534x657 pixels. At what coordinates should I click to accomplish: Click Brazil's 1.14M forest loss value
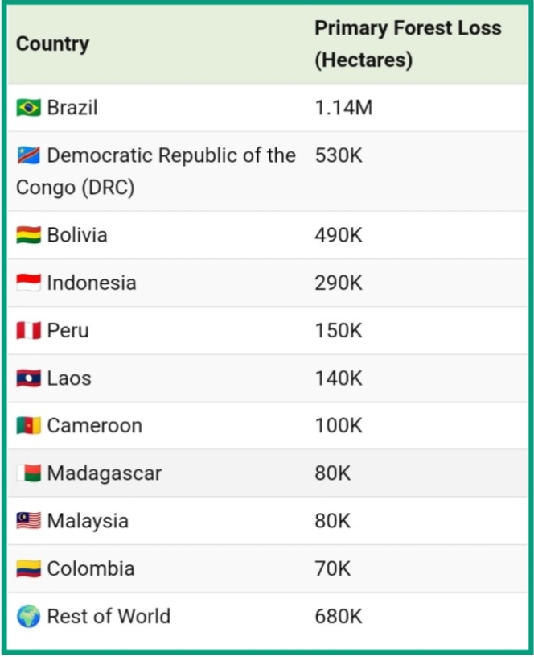point(343,108)
